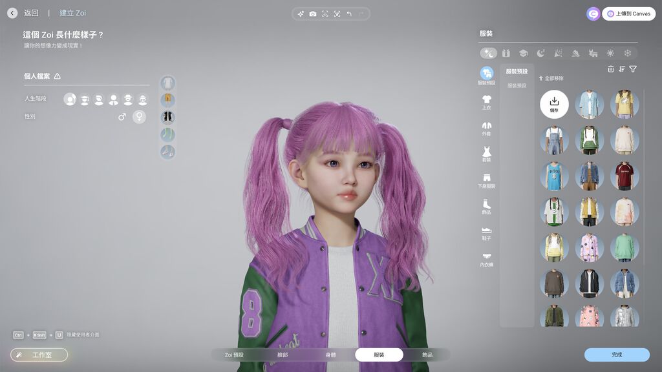Switch to the 臉部 (face) tab
Viewport: 662px width, 372px height.
click(x=283, y=355)
